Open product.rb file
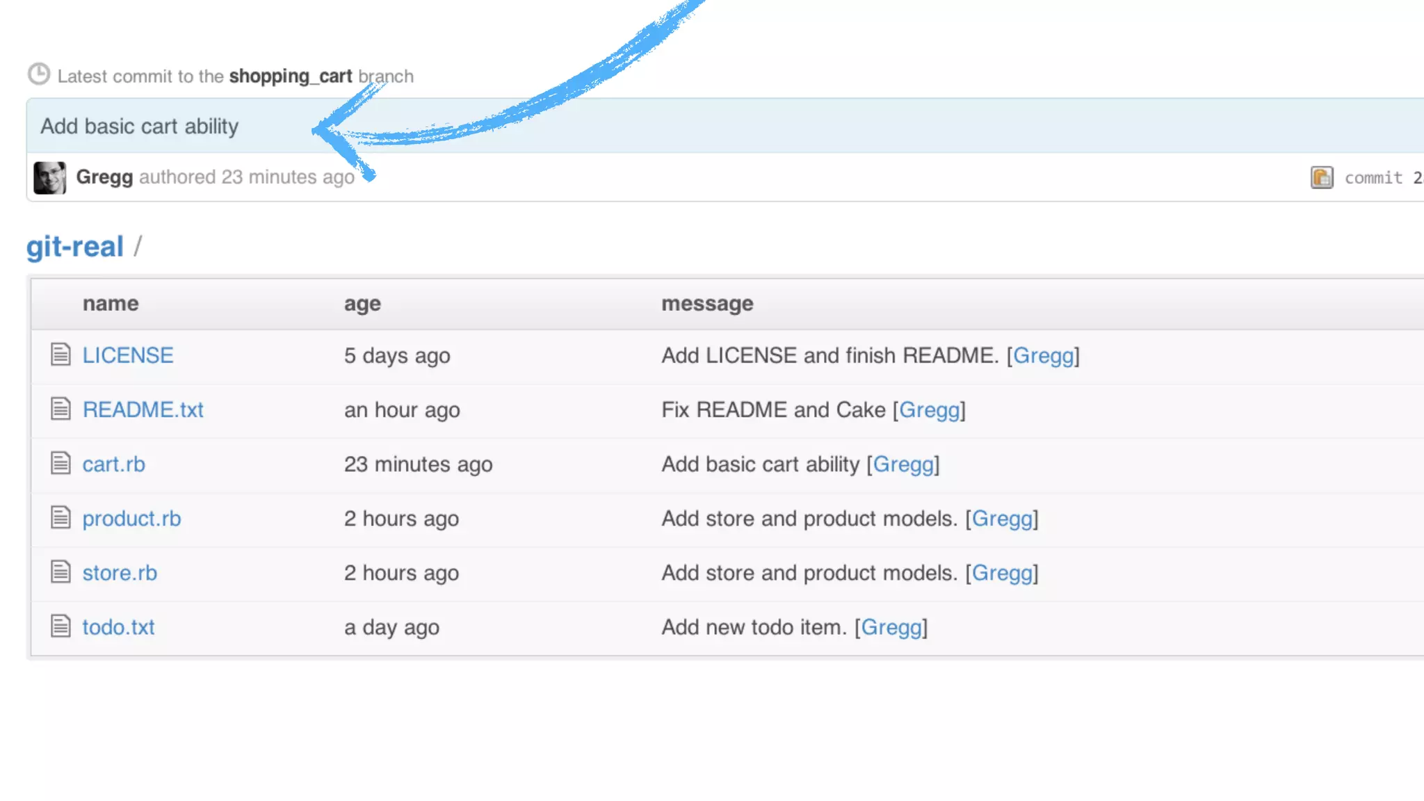1424x801 pixels. coord(131,518)
